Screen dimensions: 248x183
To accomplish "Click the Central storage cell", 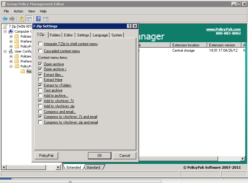I will click(184, 50).
